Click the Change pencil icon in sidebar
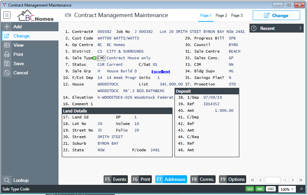The height and width of the screenshot is (195, 307). [7, 36]
